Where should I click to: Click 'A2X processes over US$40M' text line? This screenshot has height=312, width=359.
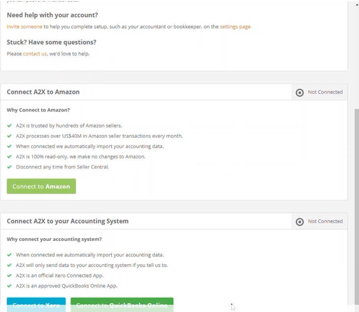tap(99, 136)
